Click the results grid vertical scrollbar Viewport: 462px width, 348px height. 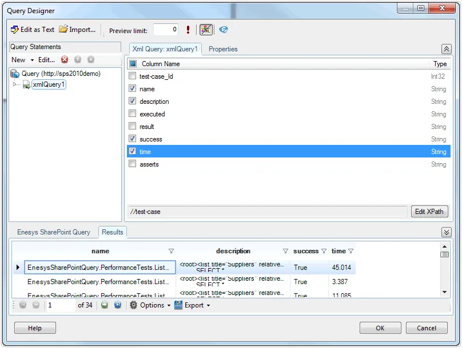[445, 274]
